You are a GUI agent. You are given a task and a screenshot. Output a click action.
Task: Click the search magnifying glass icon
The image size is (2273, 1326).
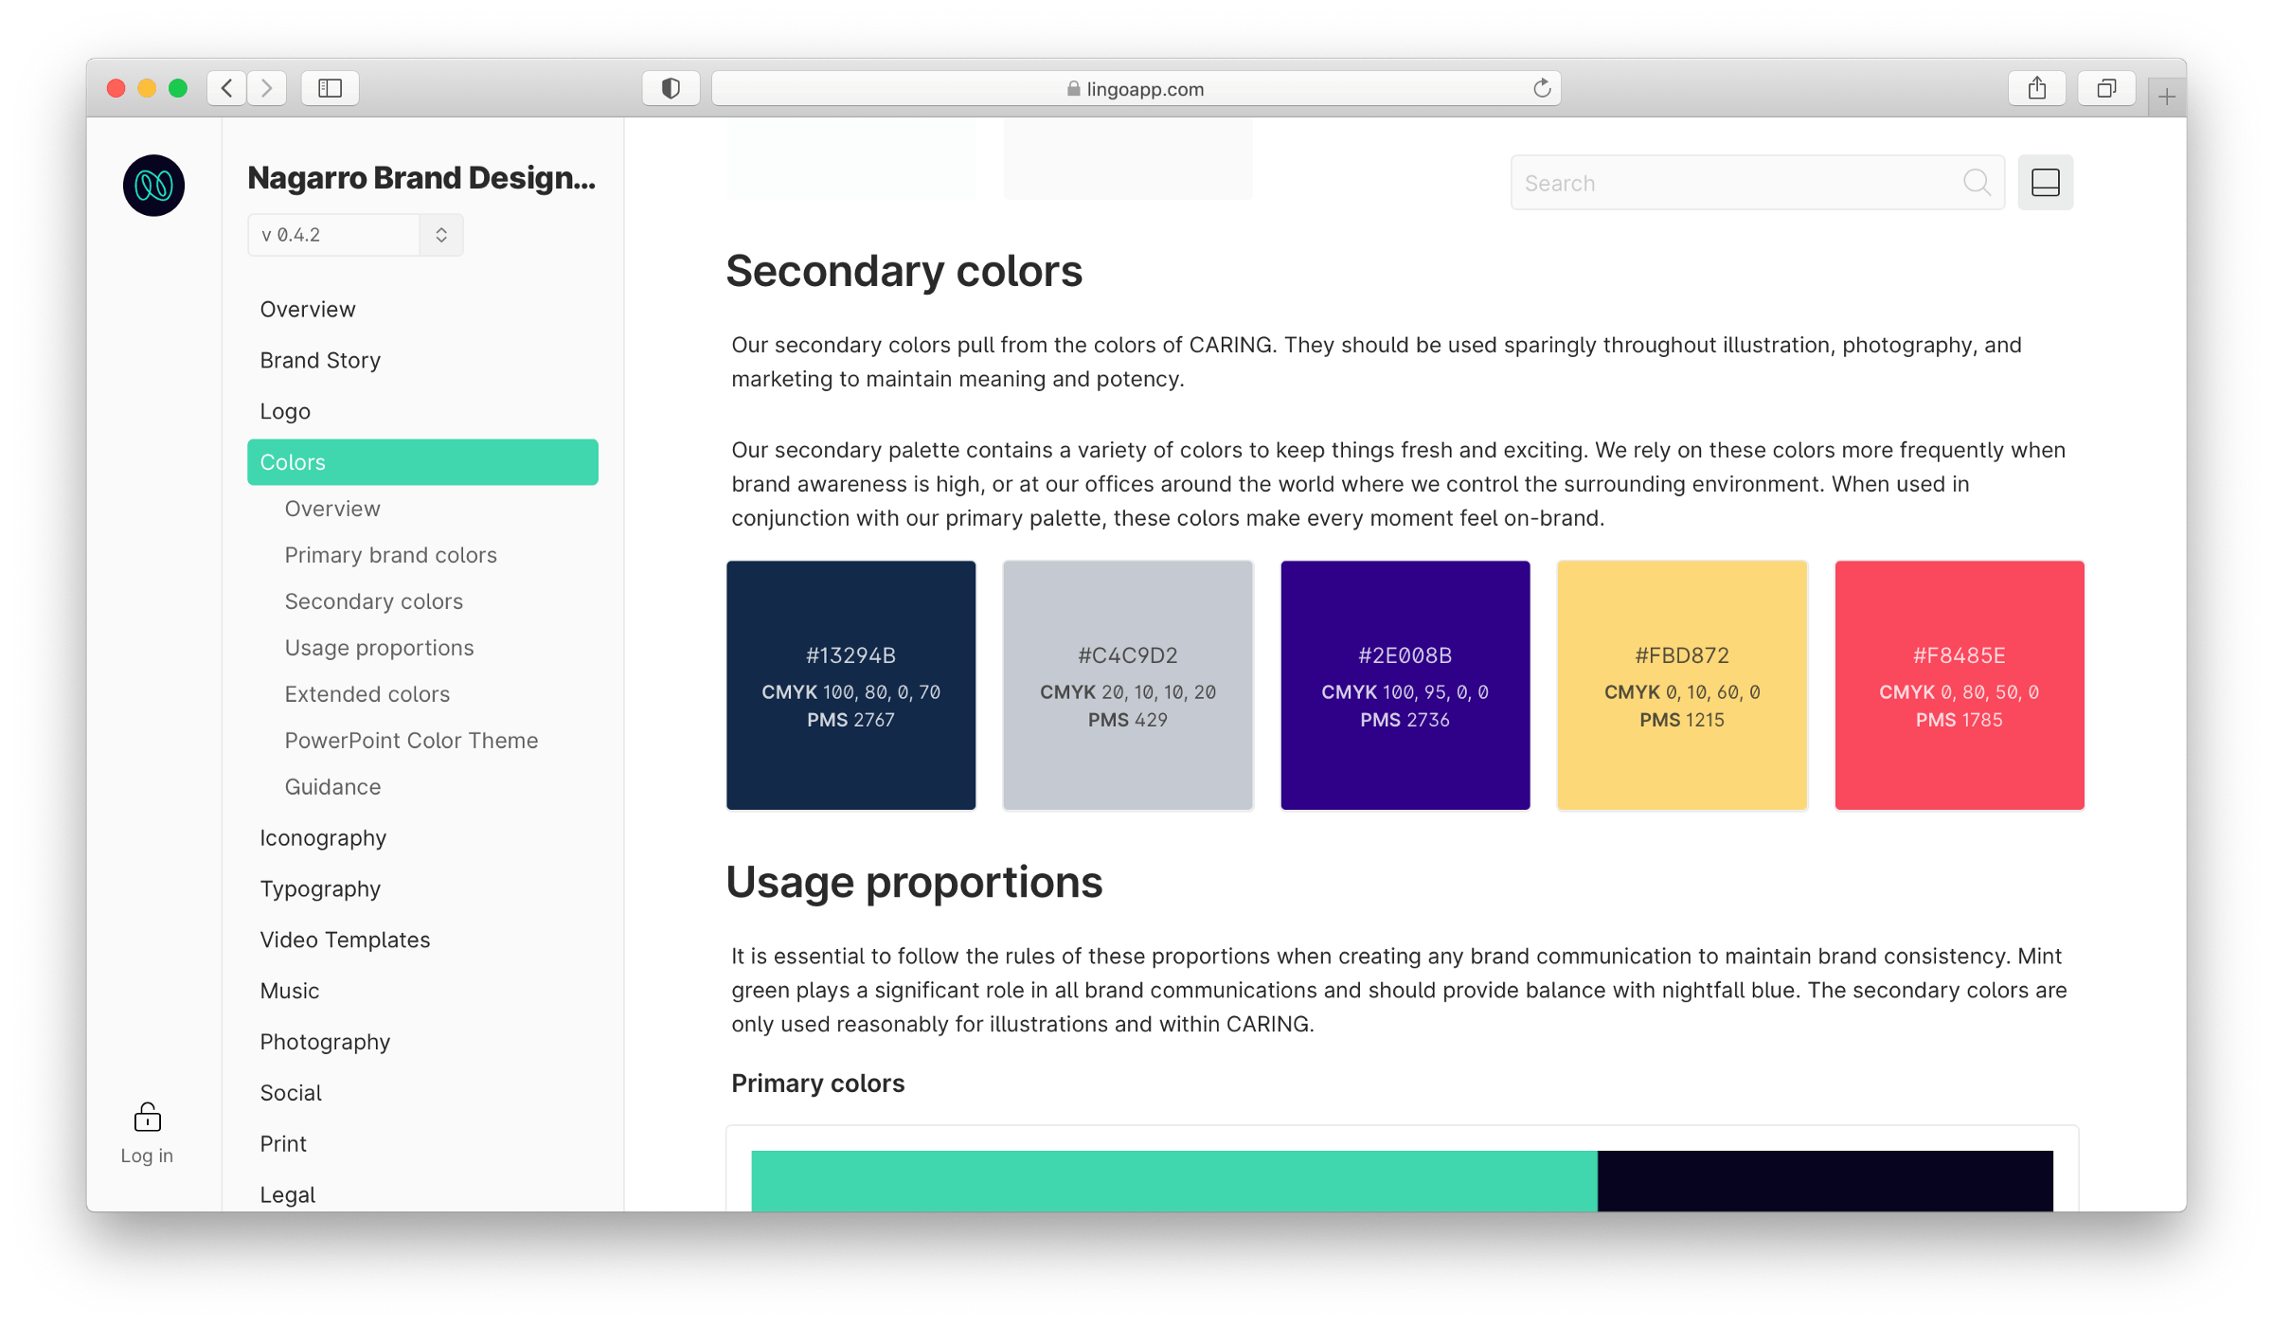tap(1978, 182)
